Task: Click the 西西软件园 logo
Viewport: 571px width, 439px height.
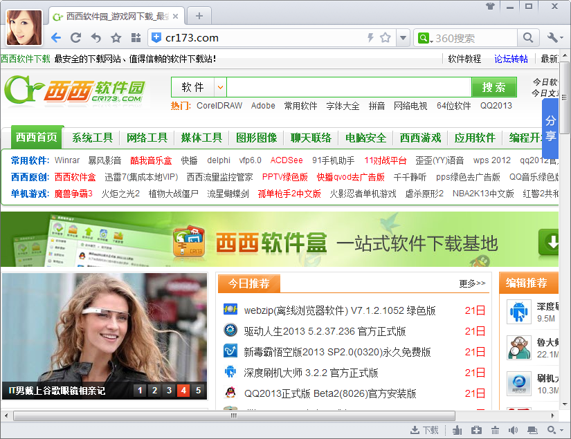Action: coord(75,89)
